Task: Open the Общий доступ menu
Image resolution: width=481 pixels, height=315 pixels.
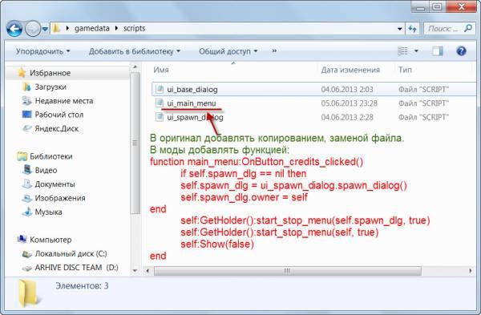Action: point(228,51)
